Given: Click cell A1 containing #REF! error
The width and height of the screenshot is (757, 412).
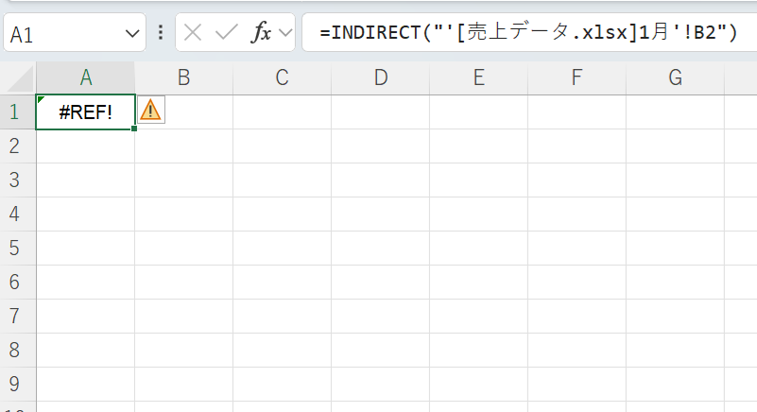Looking at the screenshot, I should (85, 112).
